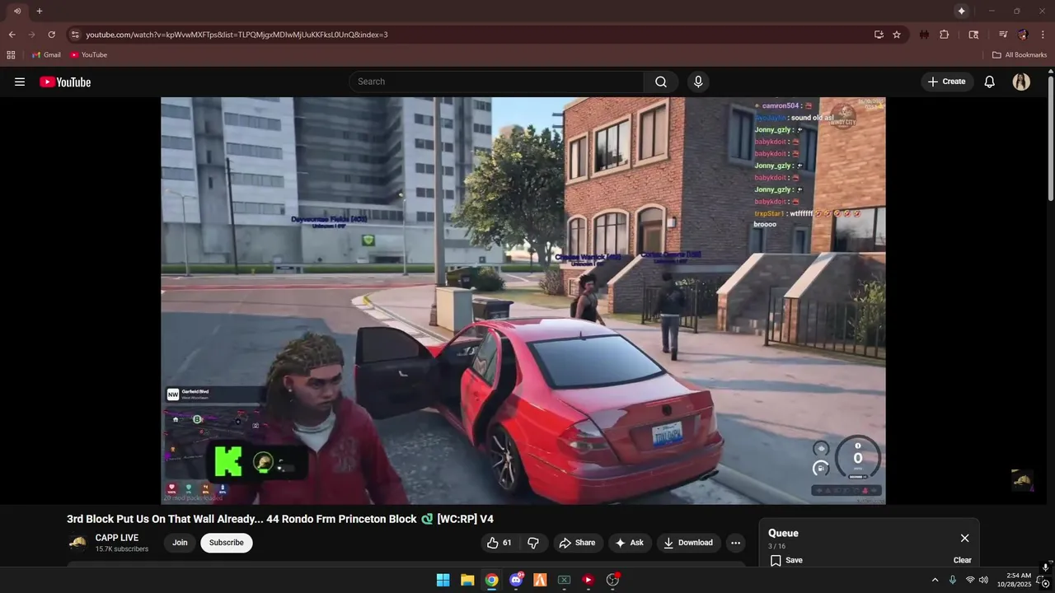Open the apps grid in the bookmarks bar
The height and width of the screenshot is (593, 1055).
point(11,55)
